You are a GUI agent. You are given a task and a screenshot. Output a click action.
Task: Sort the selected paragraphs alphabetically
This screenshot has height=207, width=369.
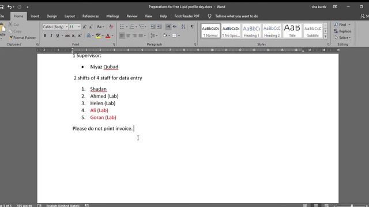183,27
